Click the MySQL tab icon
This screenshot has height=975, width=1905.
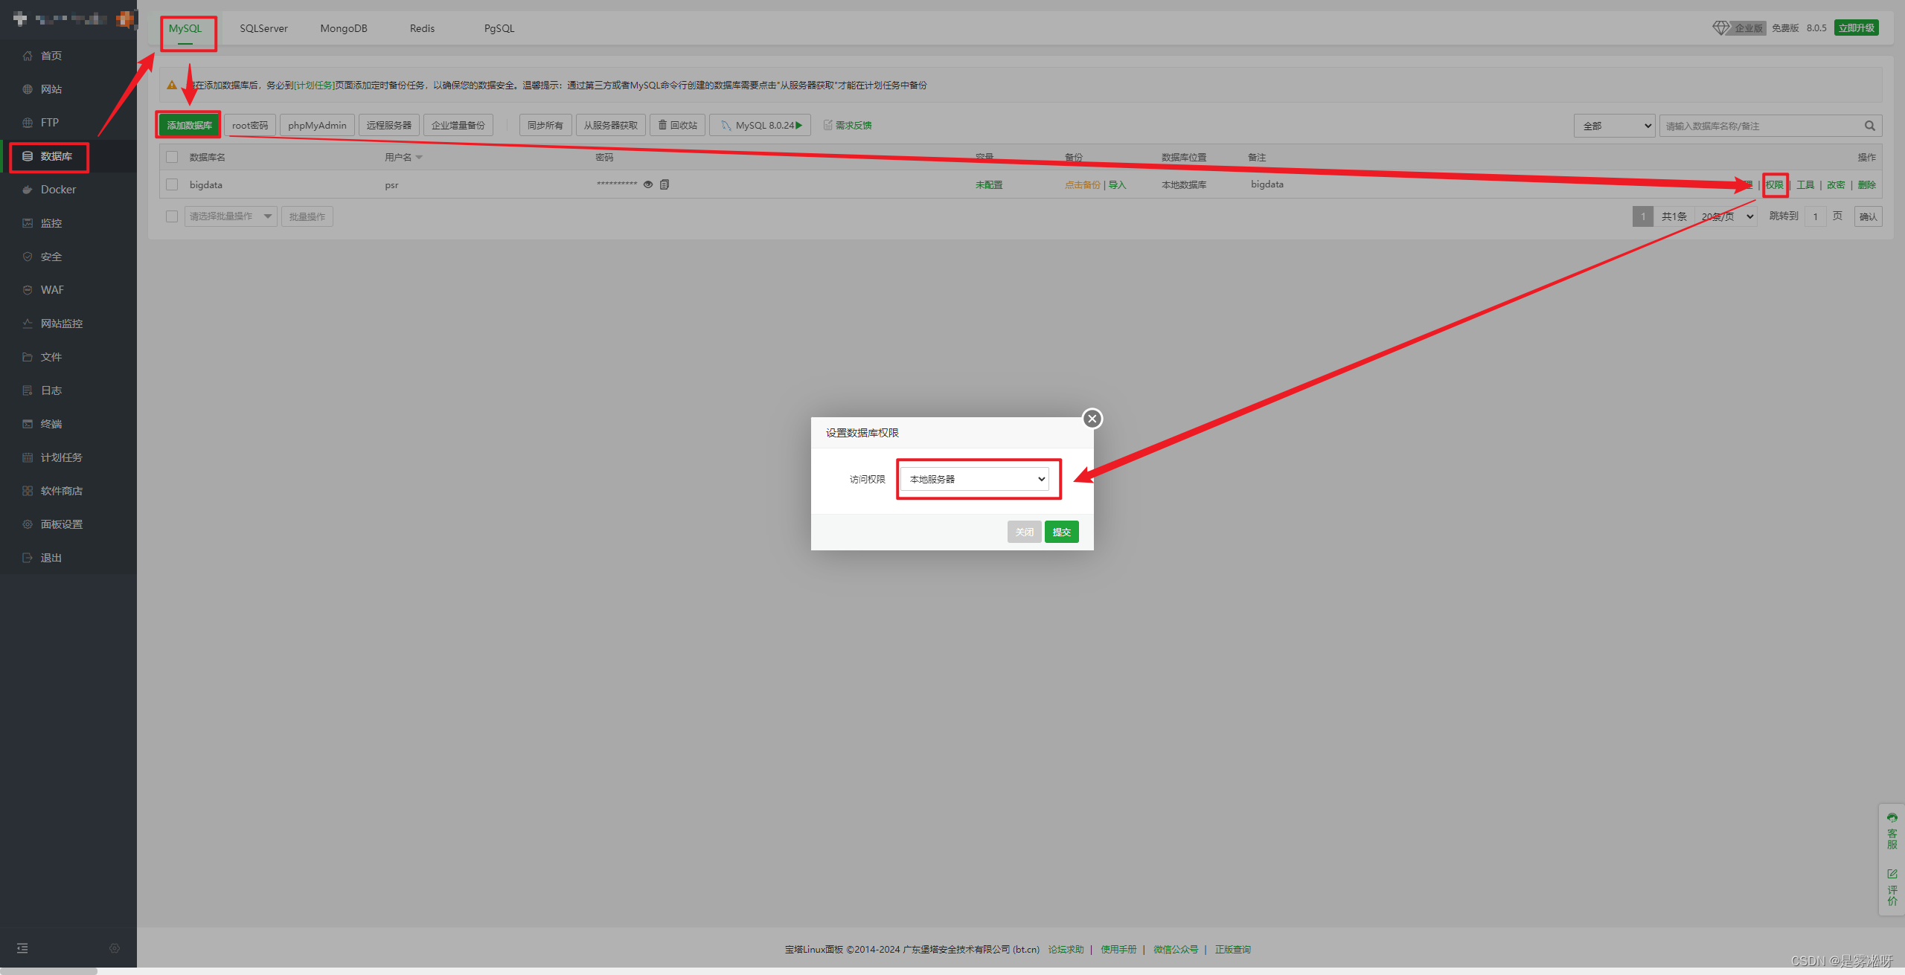pos(187,28)
